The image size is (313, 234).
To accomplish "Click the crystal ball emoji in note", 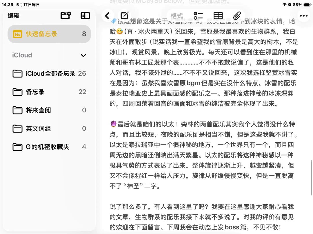I will pos(113,124).
